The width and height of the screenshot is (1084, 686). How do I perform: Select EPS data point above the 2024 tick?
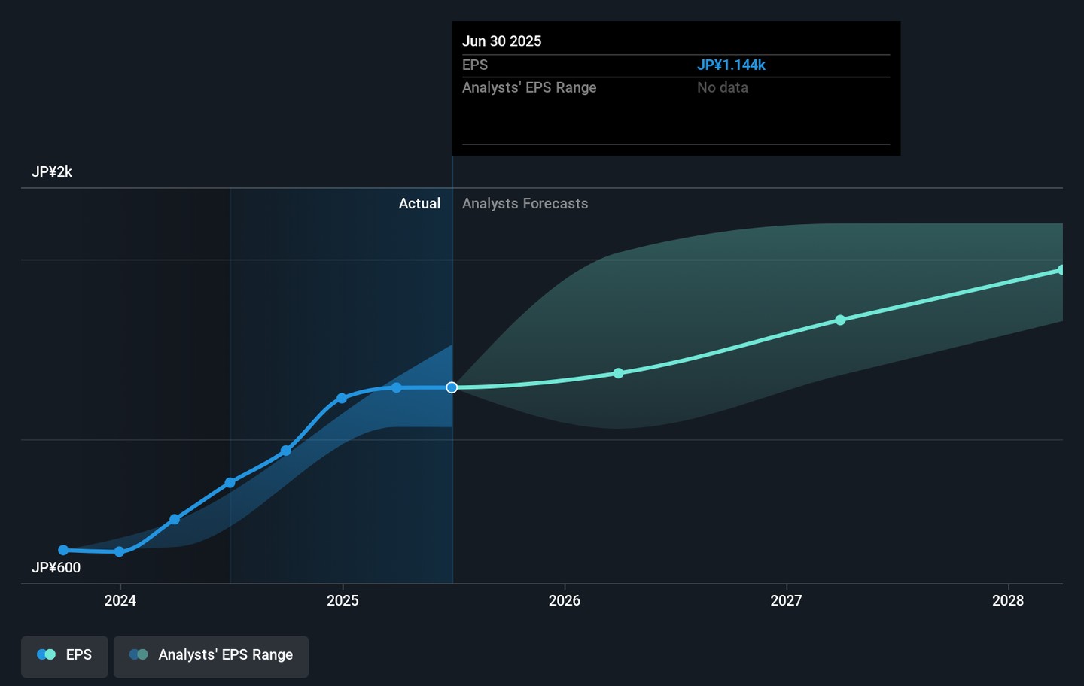tap(120, 551)
